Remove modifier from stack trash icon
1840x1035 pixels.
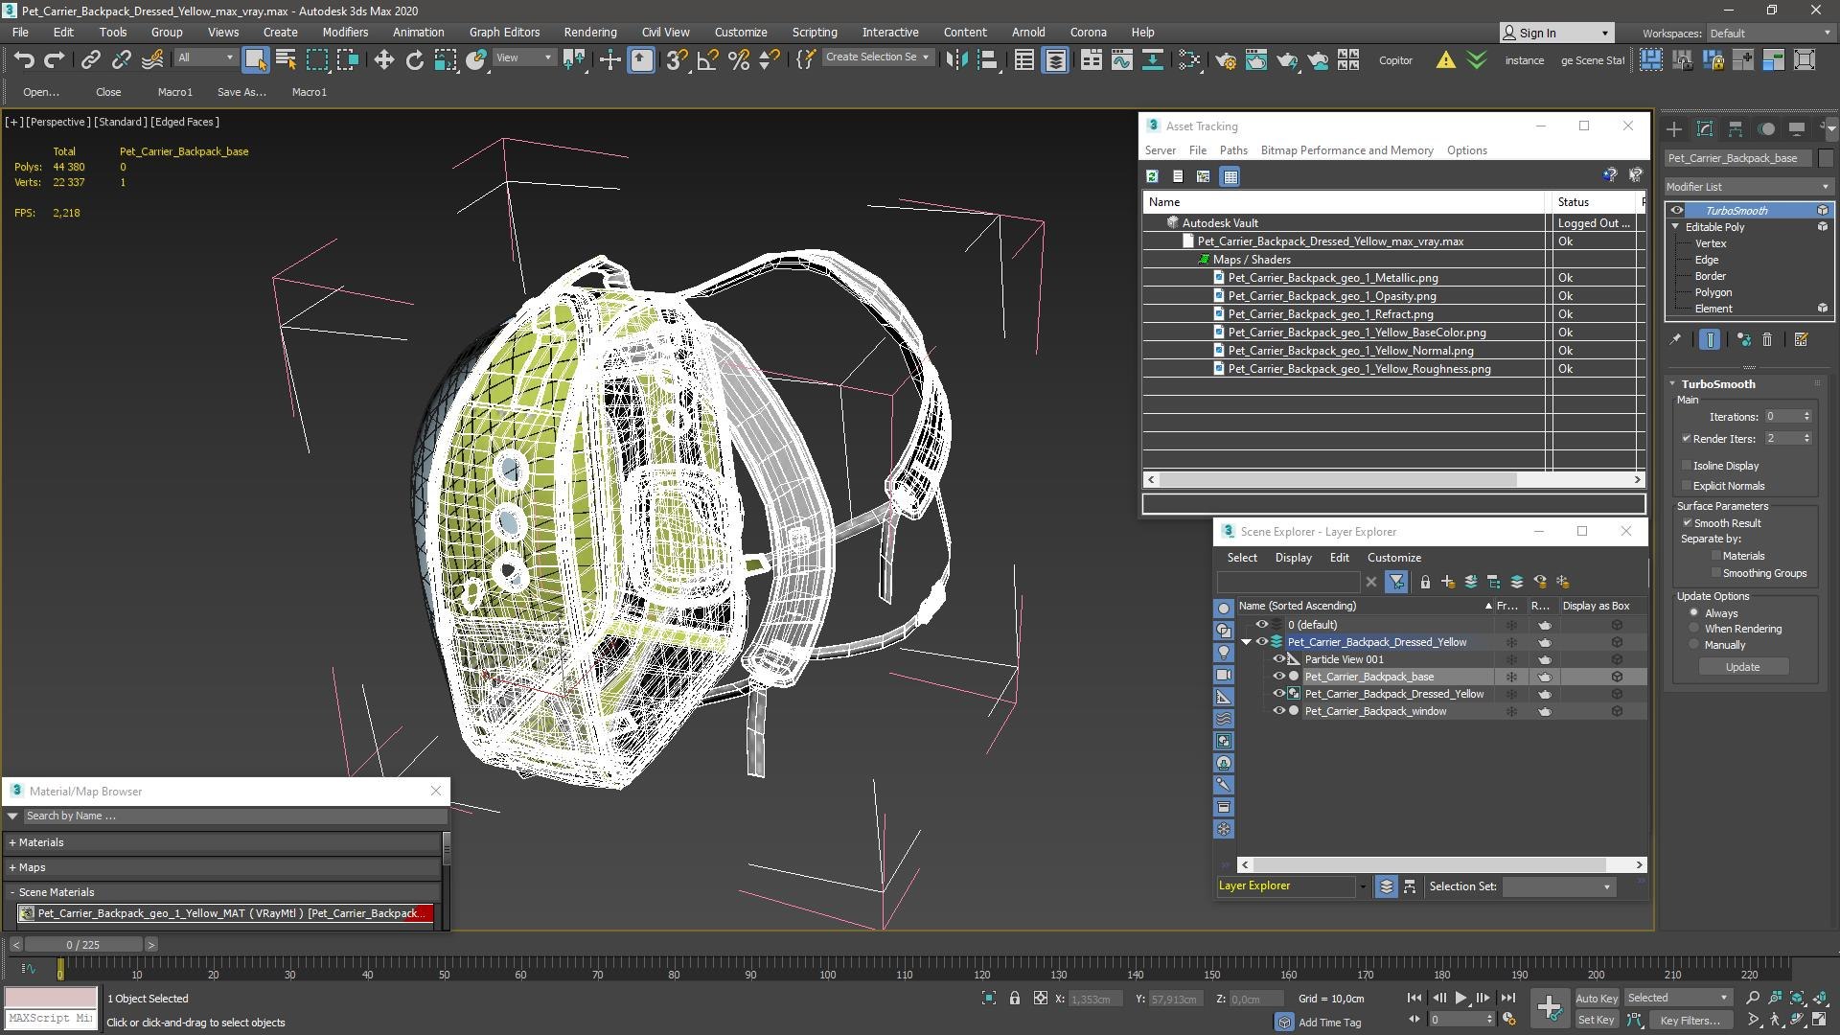[x=1767, y=339]
